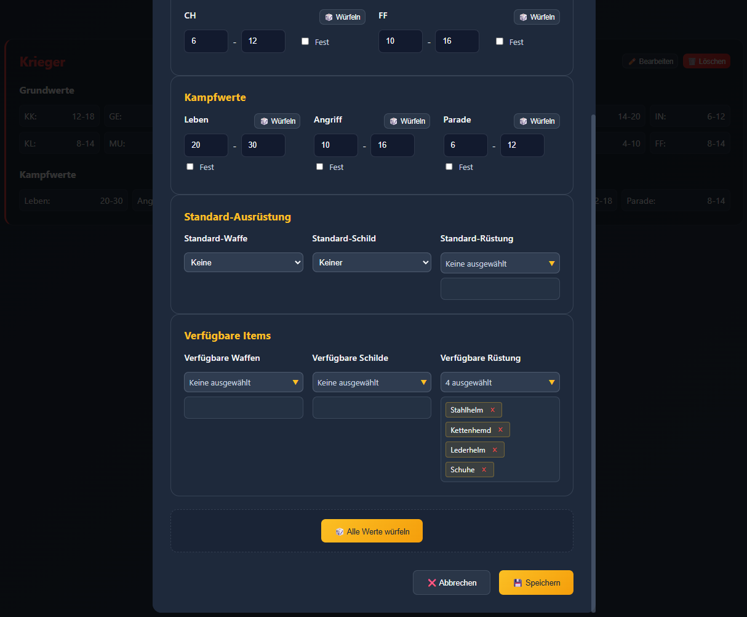The image size is (747, 617).
Task: Save the class with Speichern
Action: tap(536, 583)
